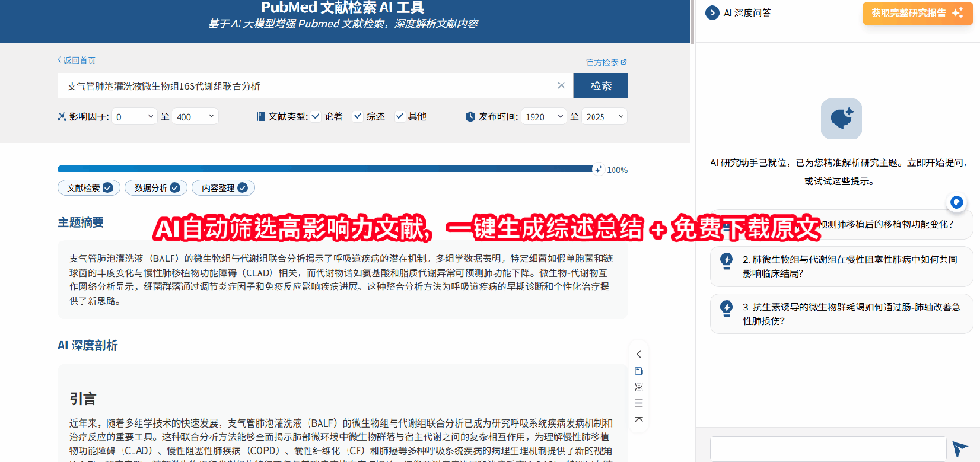Image resolution: width=980 pixels, height=462 pixels.
Task: Toggle the 其他 checkbox
Action: 399,116
